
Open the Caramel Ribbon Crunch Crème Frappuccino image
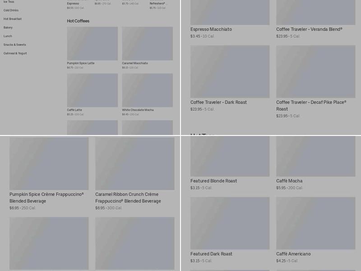[134, 164]
